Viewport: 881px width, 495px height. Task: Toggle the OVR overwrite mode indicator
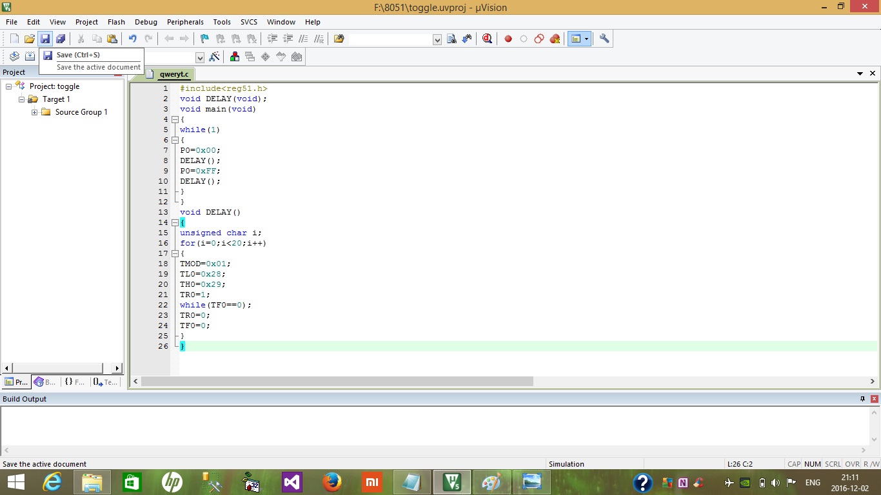click(x=852, y=464)
